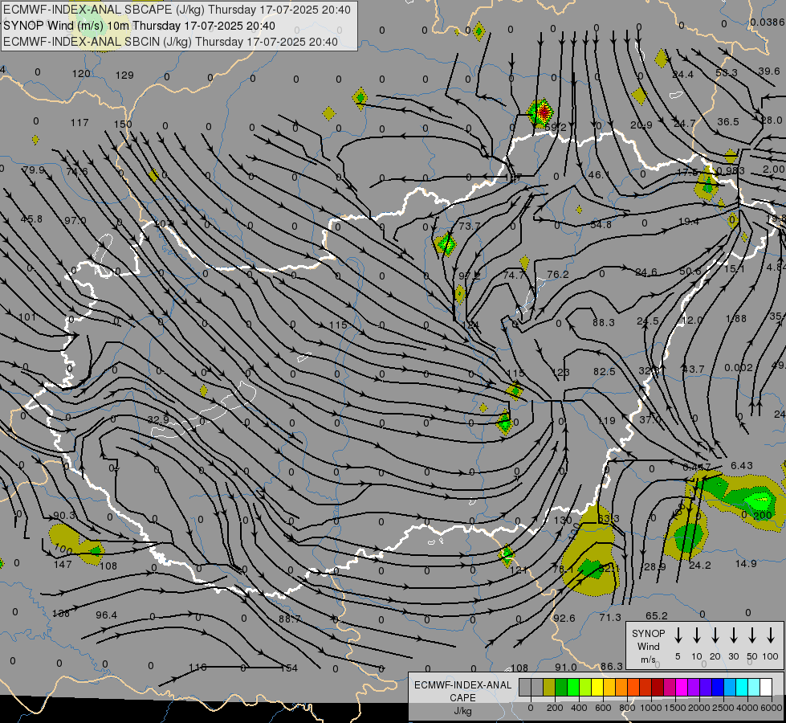Click the 'SYNOP' label in the wind legend
The width and height of the screenshot is (786, 723).
648,634
